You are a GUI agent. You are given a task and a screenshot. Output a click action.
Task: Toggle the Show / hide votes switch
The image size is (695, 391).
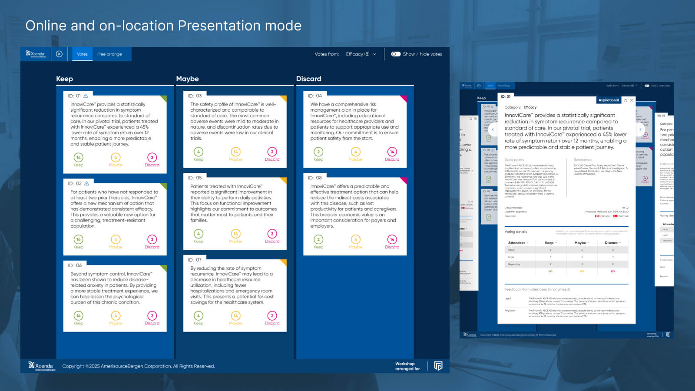(396, 54)
